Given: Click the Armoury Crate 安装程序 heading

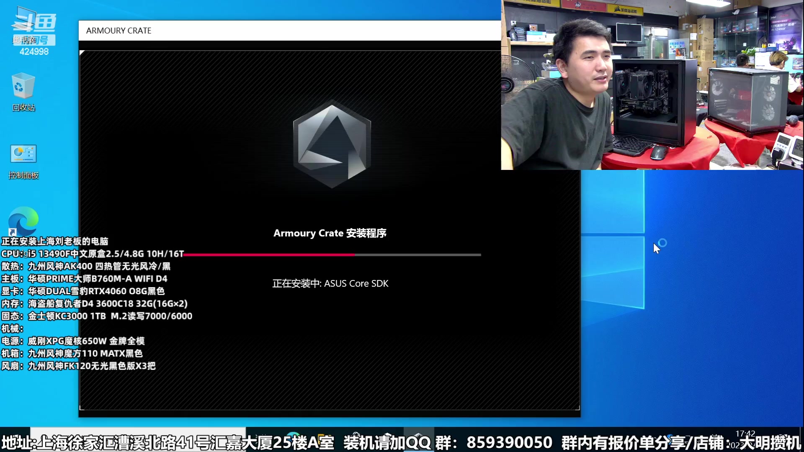Looking at the screenshot, I should 330,233.
